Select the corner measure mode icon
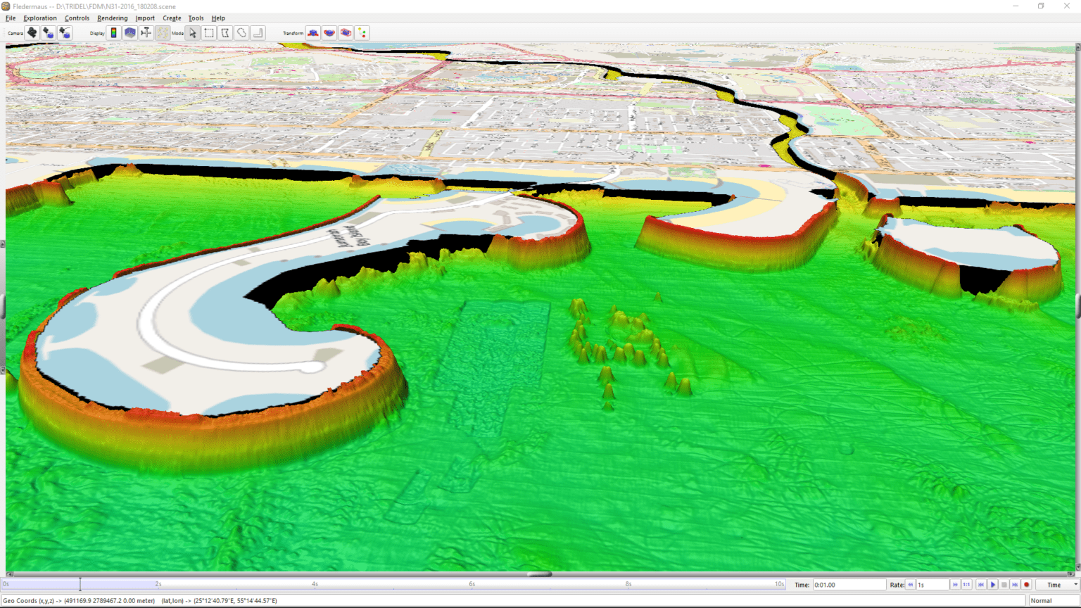1081x608 pixels. (x=258, y=32)
